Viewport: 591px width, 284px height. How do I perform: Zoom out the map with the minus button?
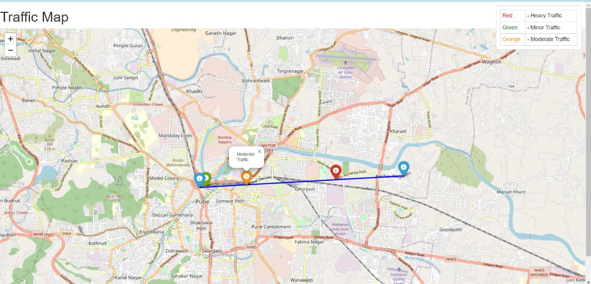point(11,50)
